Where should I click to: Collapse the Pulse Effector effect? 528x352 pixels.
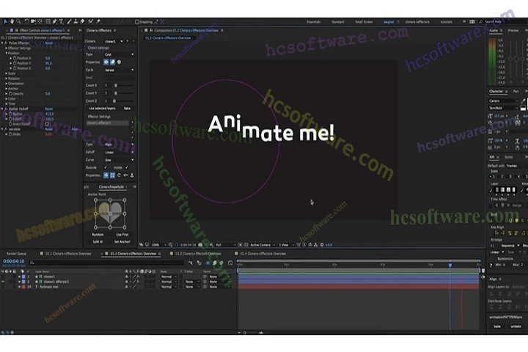click(x=2, y=43)
